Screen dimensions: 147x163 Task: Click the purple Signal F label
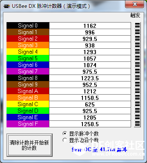[x=28, y=124]
